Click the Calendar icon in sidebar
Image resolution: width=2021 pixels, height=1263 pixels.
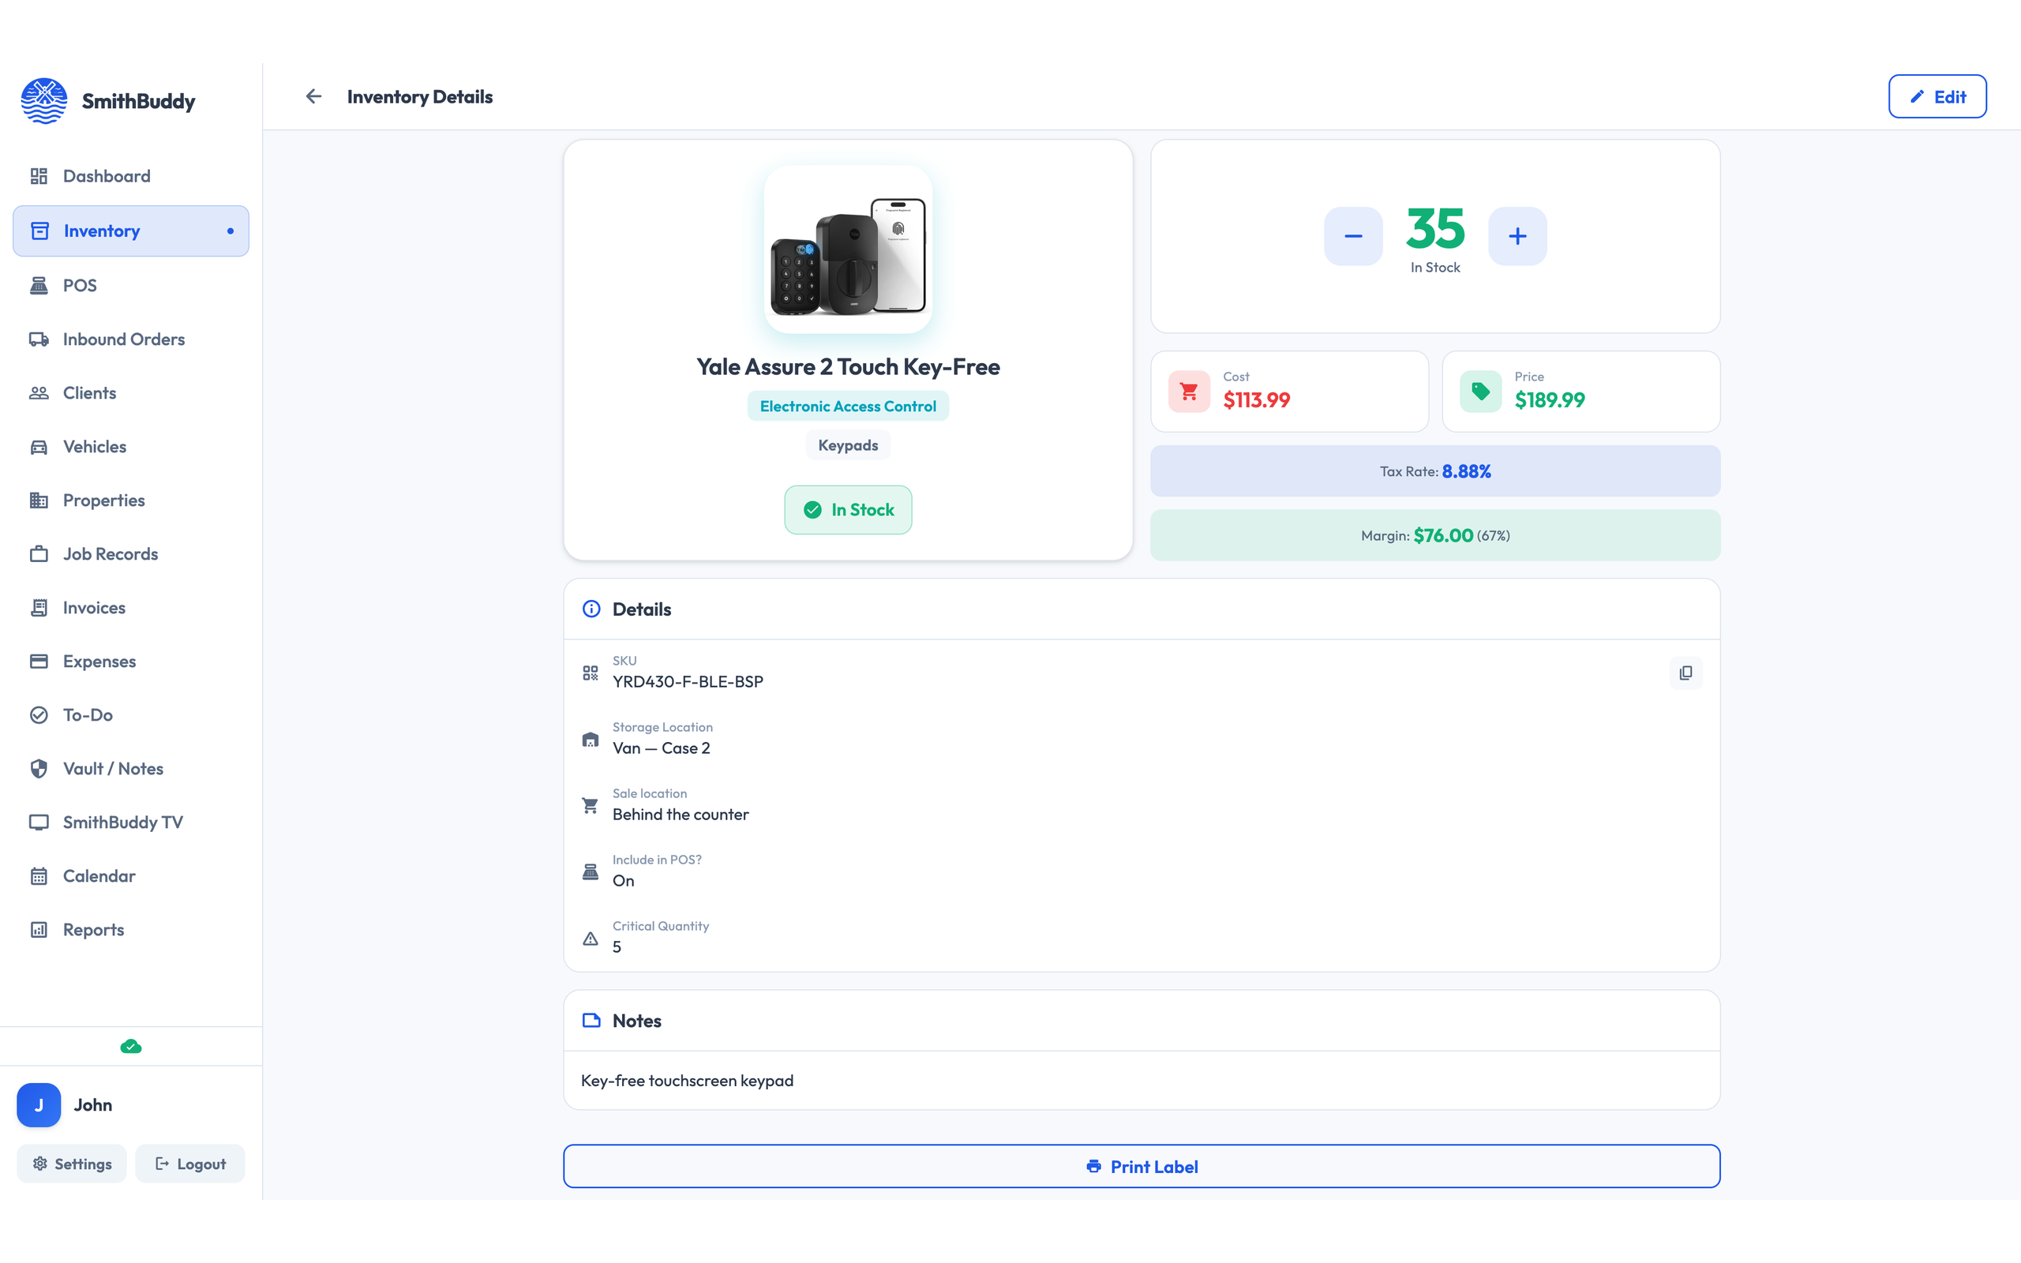pos(39,876)
